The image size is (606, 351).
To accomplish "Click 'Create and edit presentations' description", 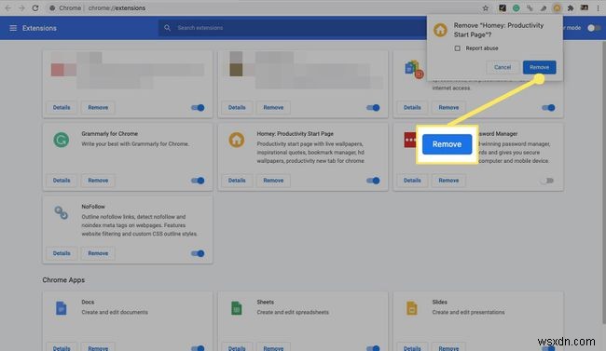I will click(468, 312).
